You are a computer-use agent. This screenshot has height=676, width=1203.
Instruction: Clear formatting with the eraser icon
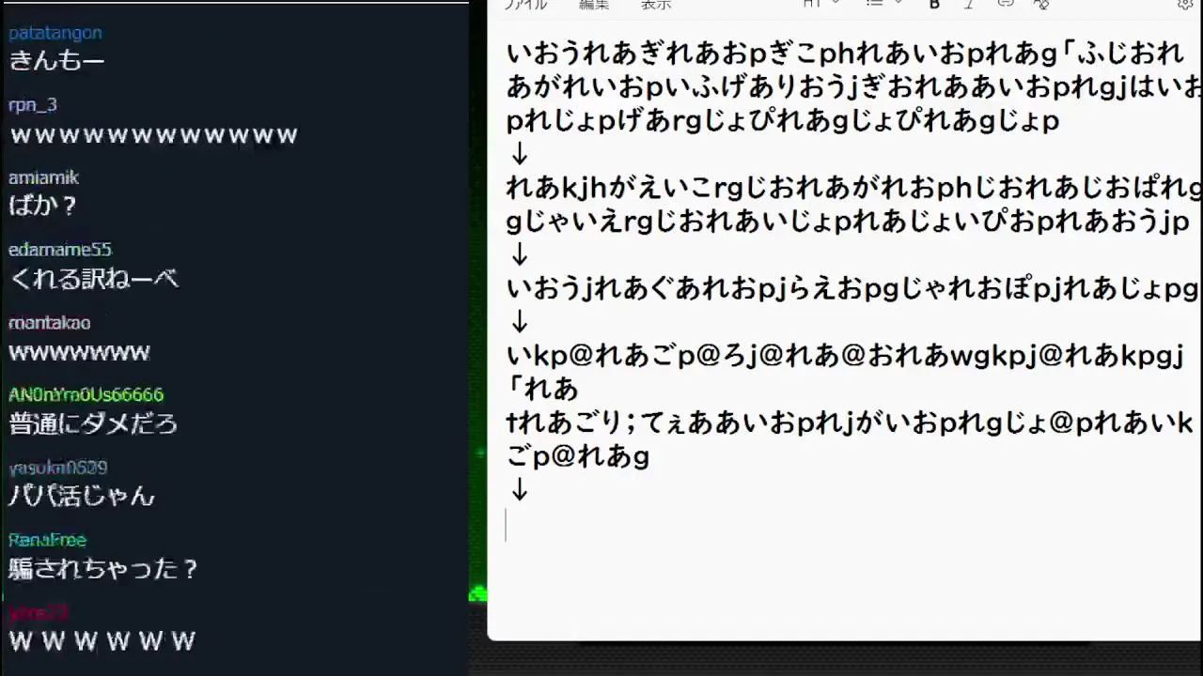point(1040,4)
